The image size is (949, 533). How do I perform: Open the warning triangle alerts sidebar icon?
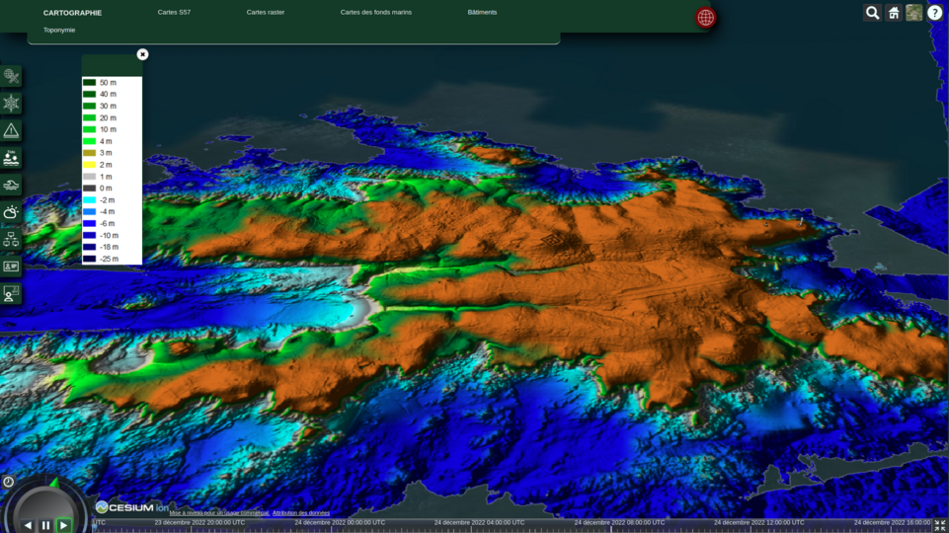(x=11, y=130)
